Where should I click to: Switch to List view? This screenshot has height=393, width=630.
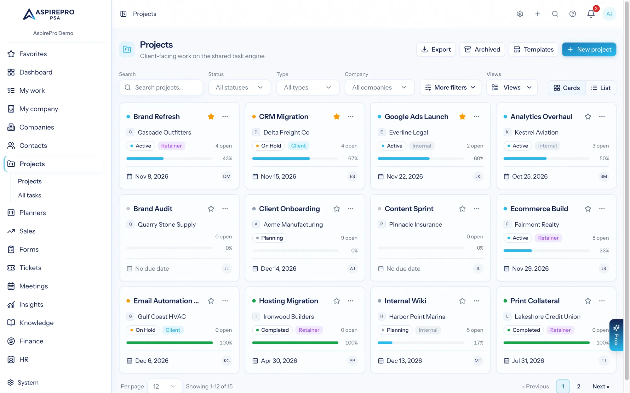601,88
